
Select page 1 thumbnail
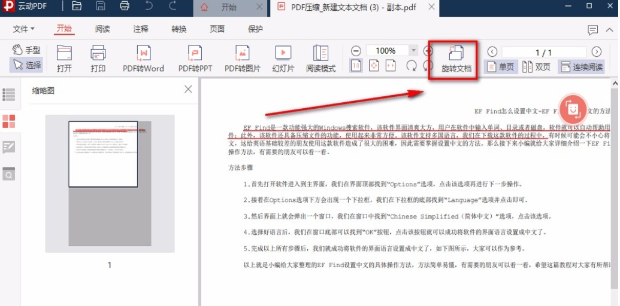[110, 183]
